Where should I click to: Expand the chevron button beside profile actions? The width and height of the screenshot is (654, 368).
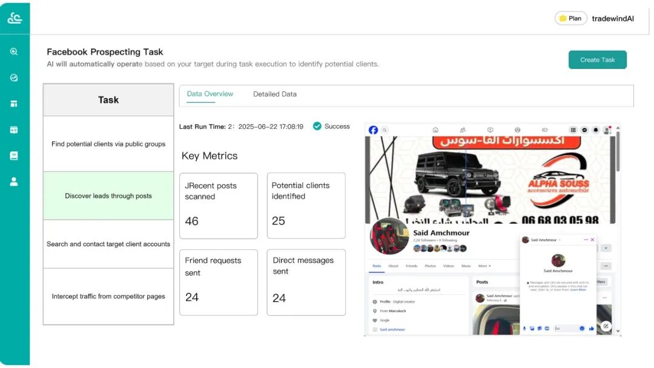(606, 248)
